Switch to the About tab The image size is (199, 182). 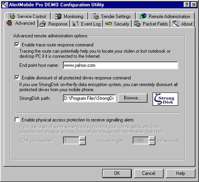pyautogui.click(x=183, y=24)
